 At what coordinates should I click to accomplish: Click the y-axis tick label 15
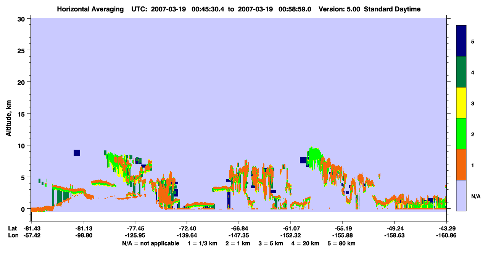(22, 114)
